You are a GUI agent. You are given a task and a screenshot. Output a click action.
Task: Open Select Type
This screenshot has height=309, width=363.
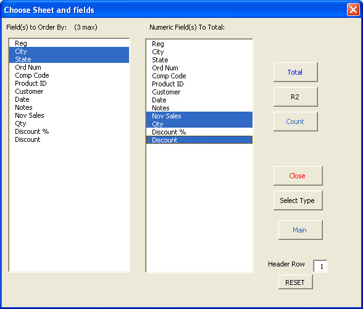(298, 200)
